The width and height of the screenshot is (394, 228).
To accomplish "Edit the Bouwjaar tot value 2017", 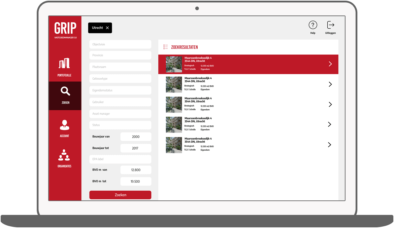I will [x=136, y=148].
